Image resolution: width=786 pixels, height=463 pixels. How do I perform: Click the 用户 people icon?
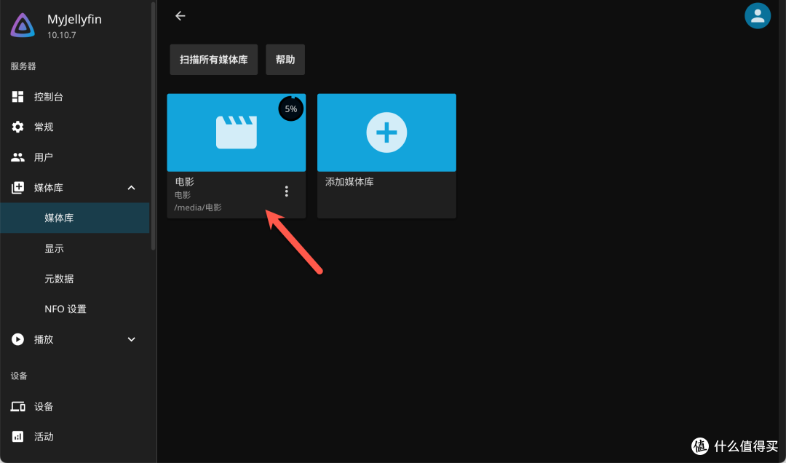pos(17,157)
